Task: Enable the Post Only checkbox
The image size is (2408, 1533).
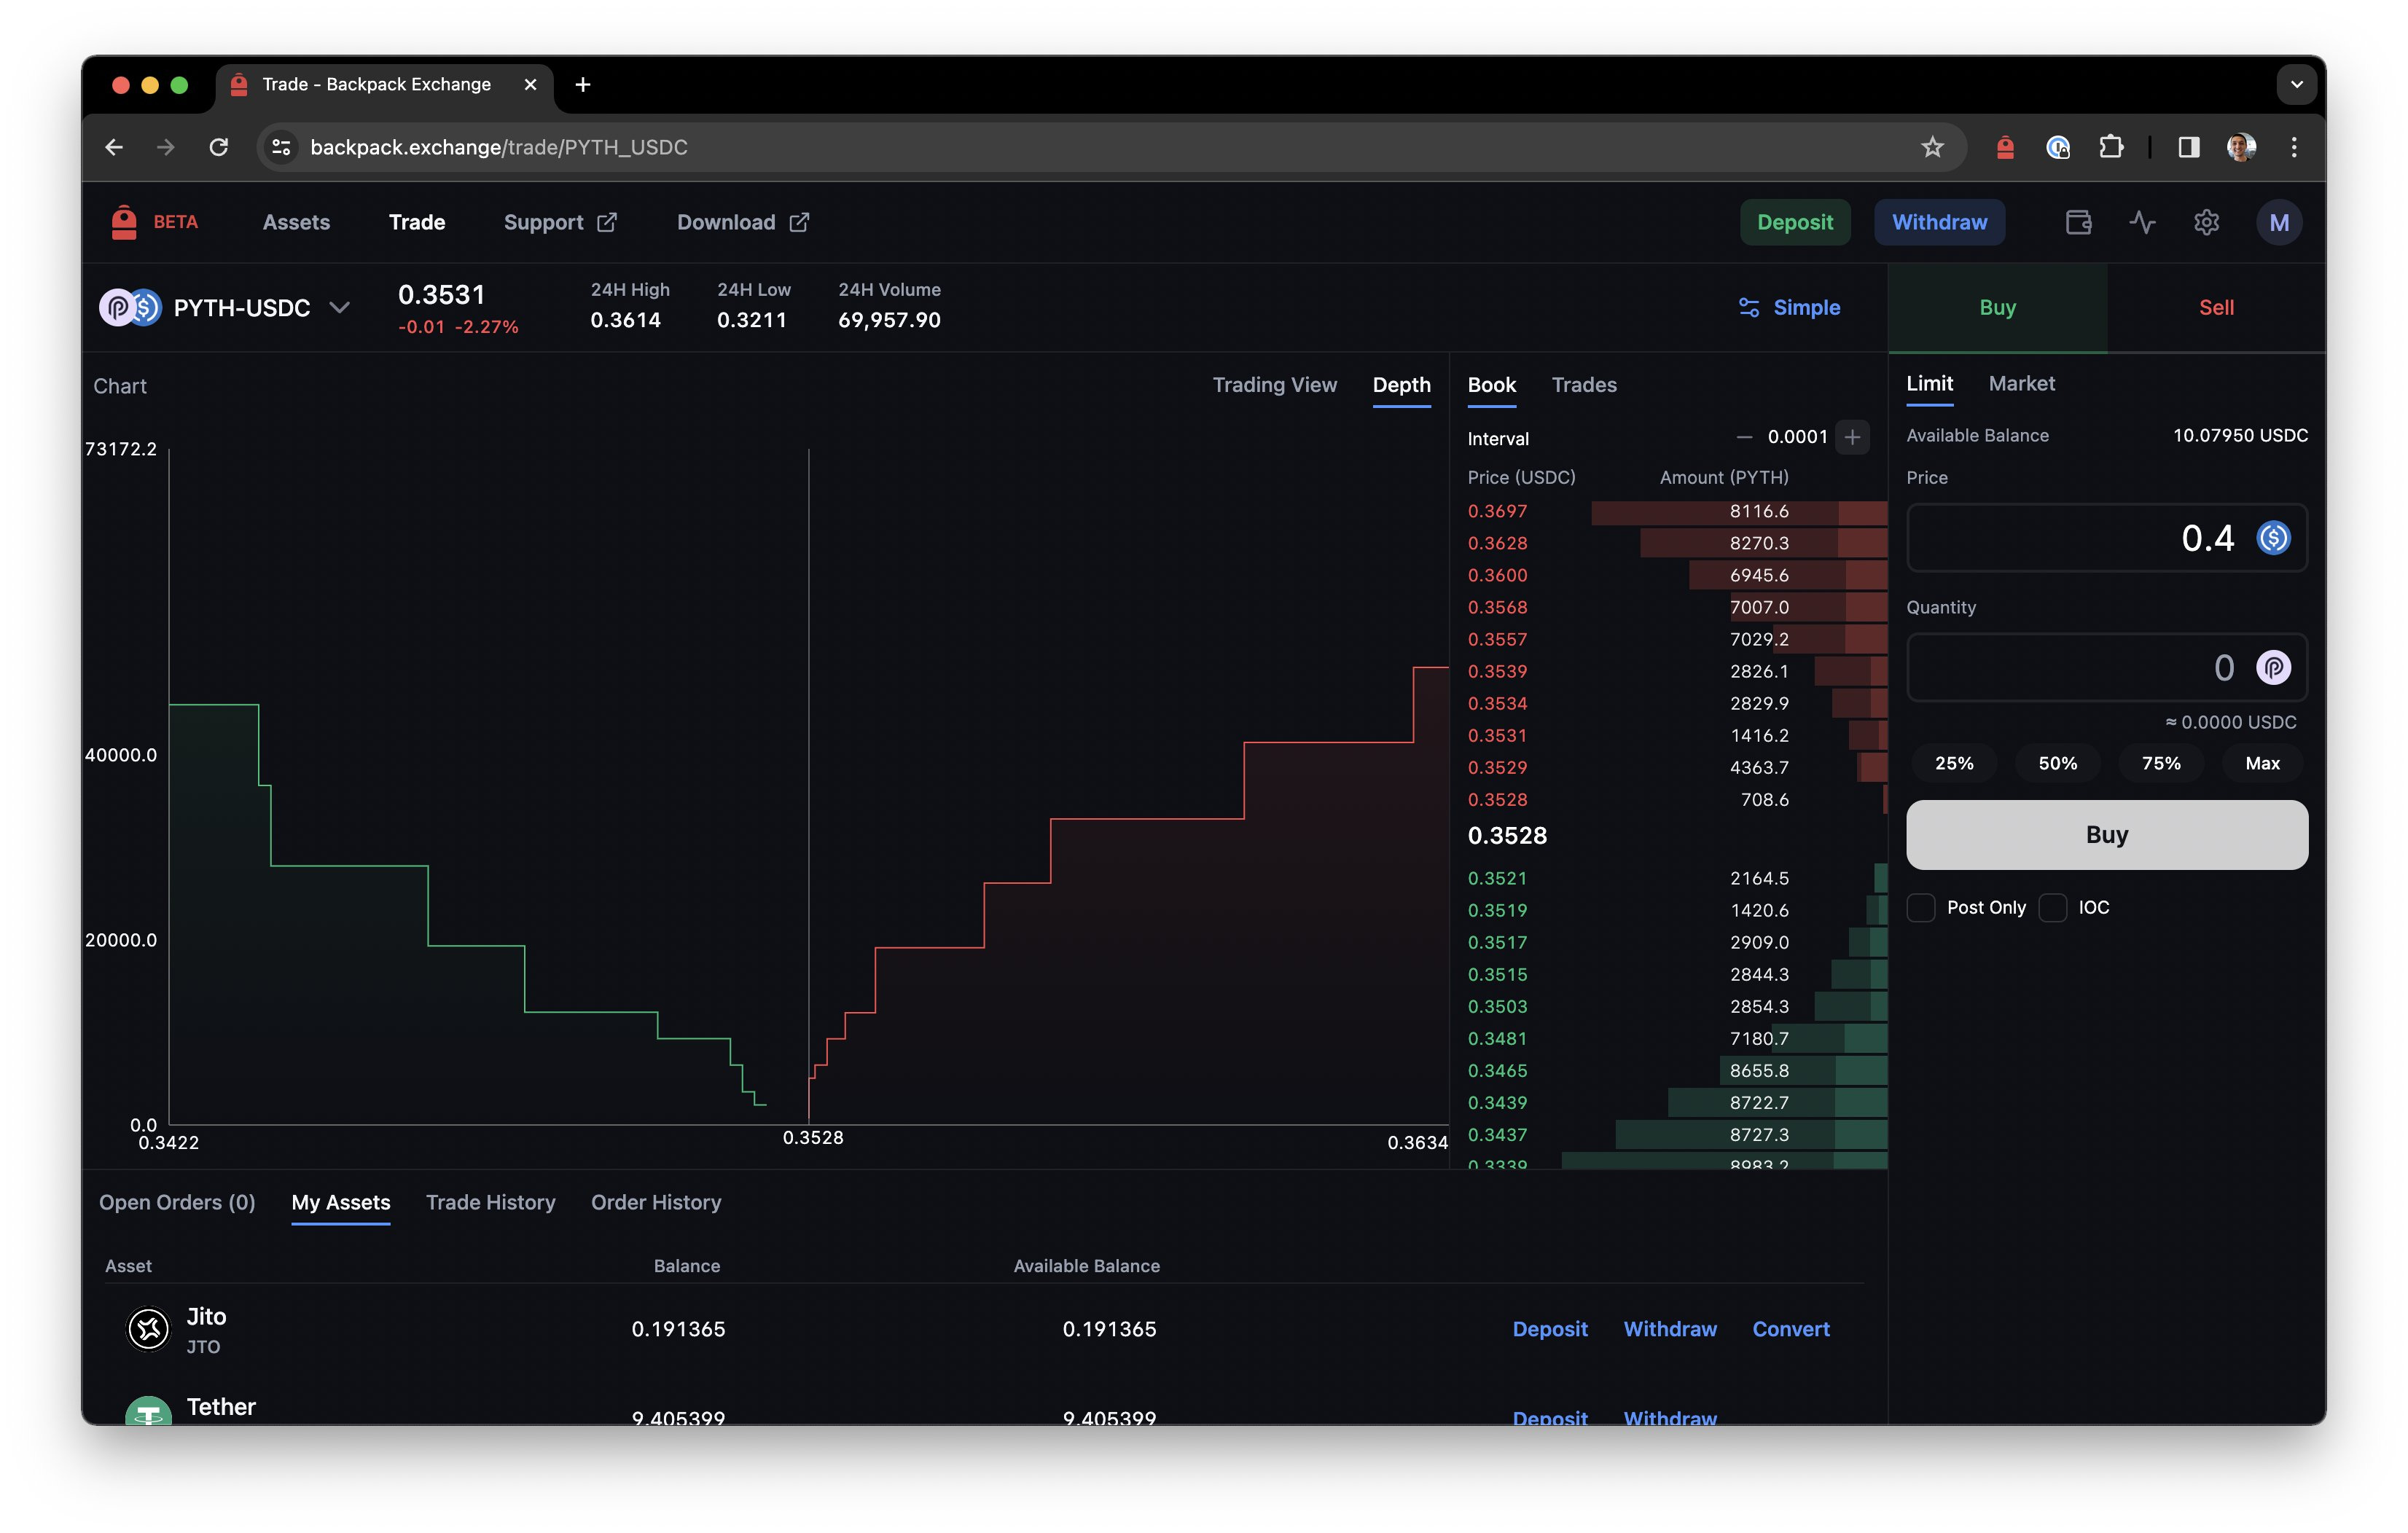Action: pyautogui.click(x=1920, y=907)
